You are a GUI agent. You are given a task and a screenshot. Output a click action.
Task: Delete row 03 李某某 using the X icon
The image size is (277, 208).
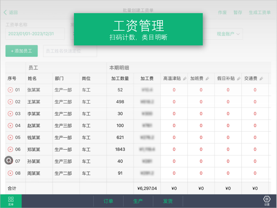pyautogui.click(x=11, y=113)
